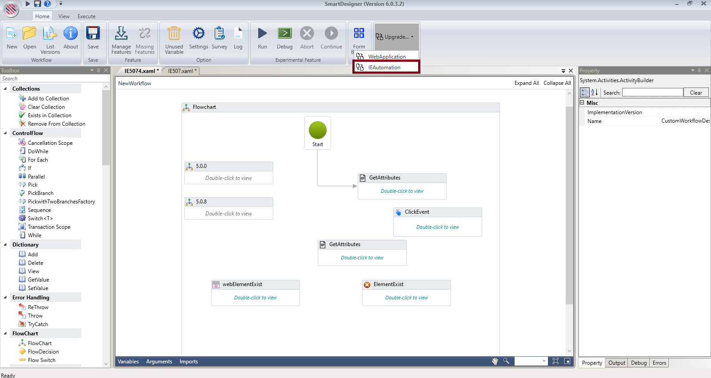Toggle alphabetical sort in Property panel
This screenshot has height=378, width=711.
[594, 92]
